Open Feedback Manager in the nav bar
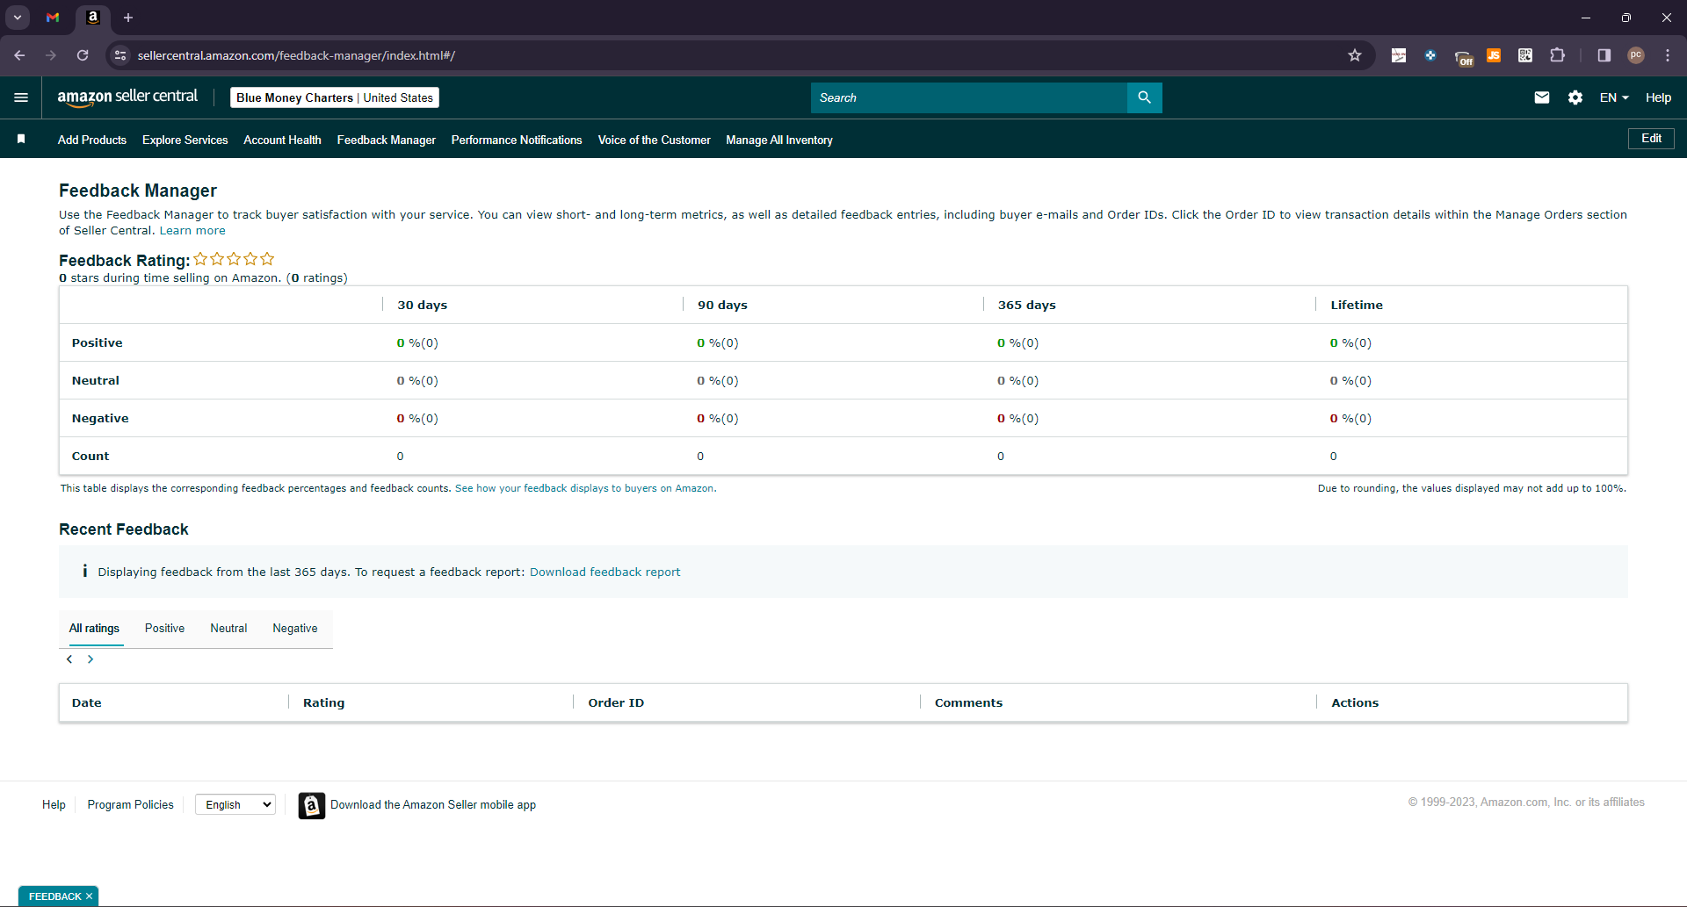This screenshot has height=907, width=1687. tap(387, 140)
